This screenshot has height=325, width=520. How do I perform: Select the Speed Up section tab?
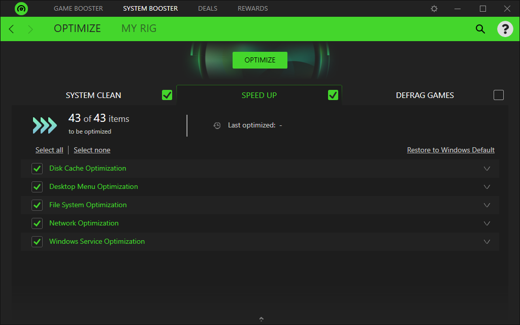point(259,95)
